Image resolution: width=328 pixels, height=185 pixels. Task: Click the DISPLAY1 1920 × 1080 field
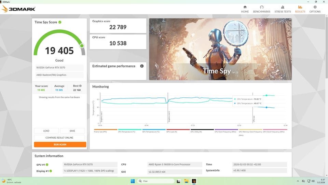pos(90,171)
